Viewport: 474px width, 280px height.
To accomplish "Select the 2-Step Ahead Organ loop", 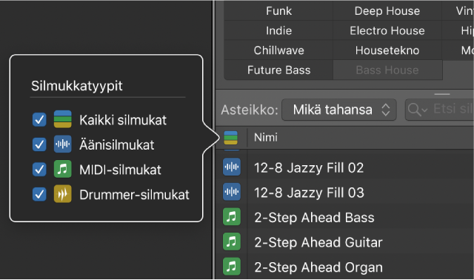I will coord(344,267).
